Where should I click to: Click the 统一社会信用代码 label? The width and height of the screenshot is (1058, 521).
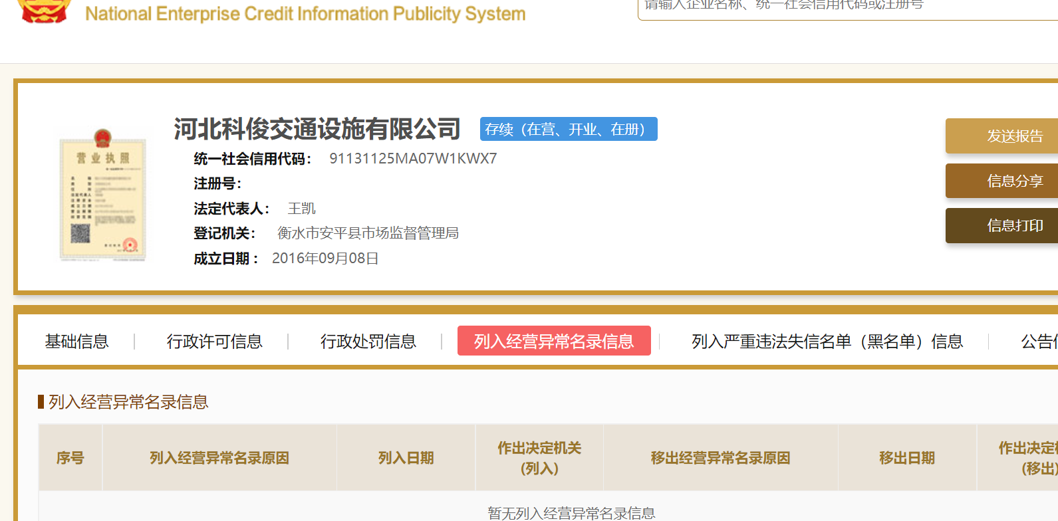tap(253, 159)
